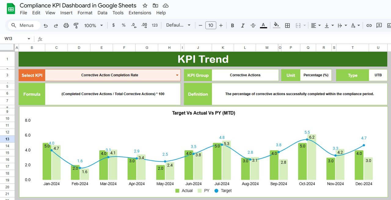Star the document
Screen dimensions: 391x200
[x=145, y=5]
